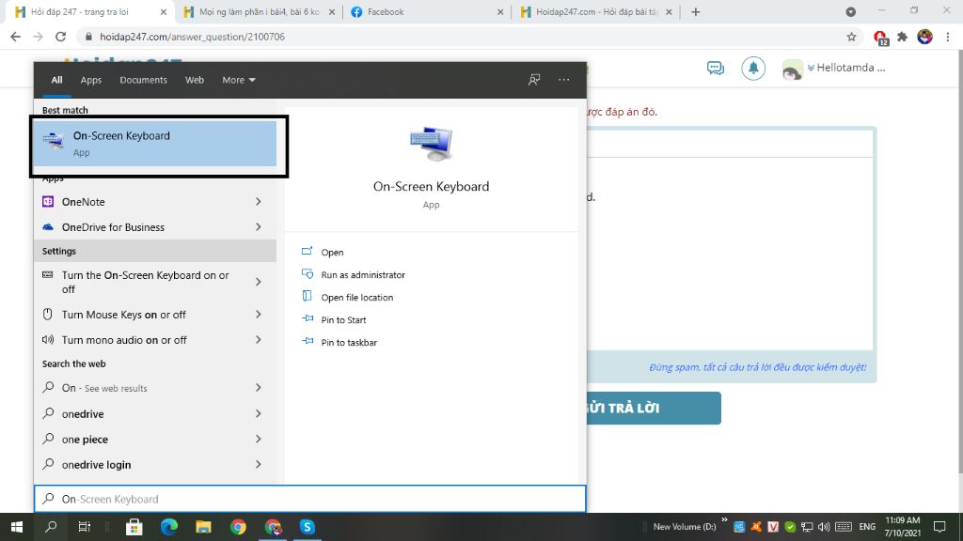Bookmark this page with the star icon
The width and height of the screenshot is (963, 541).
point(851,37)
